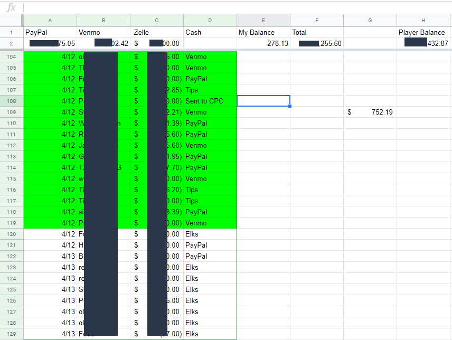
Task: Select the cell showing 278.13
Action: pyautogui.click(x=263, y=43)
